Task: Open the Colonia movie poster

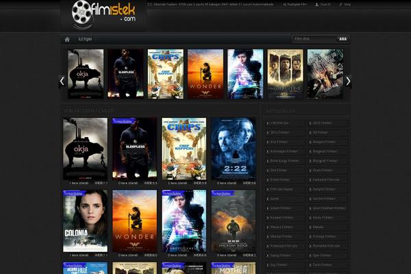Action: click(85, 221)
